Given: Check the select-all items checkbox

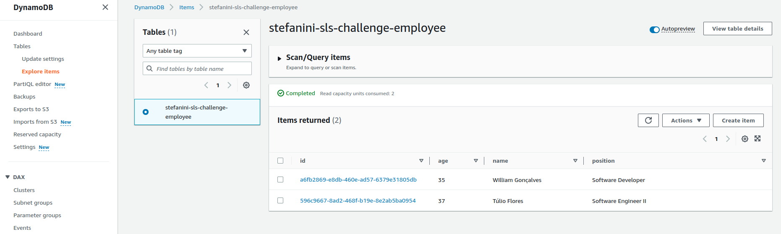Looking at the screenshot, I should 280,161.
